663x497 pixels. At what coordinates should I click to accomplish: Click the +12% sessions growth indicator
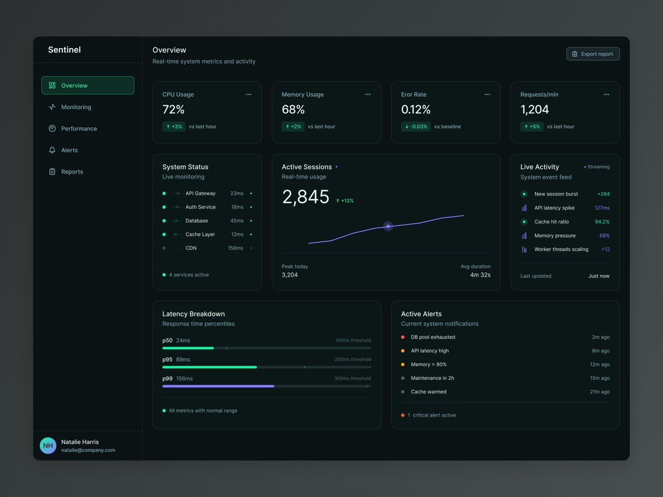coord(345,201)
